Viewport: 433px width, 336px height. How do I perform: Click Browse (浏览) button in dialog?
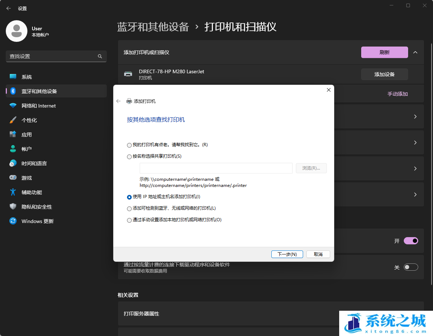pos(311,168)
